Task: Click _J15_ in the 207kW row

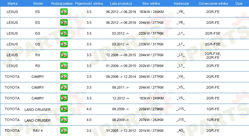Action: tap(181, 120)
